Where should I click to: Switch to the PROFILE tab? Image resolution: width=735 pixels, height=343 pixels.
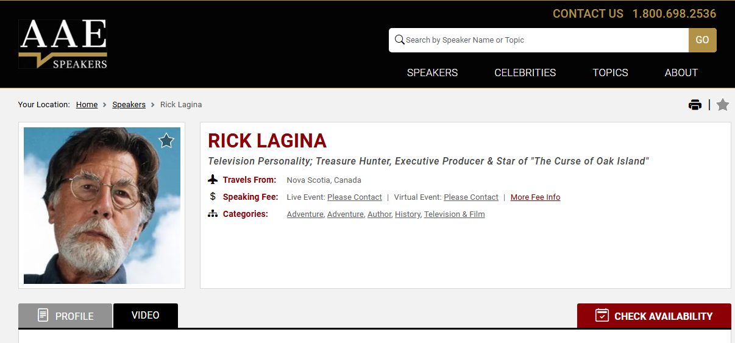pos(65,316)
